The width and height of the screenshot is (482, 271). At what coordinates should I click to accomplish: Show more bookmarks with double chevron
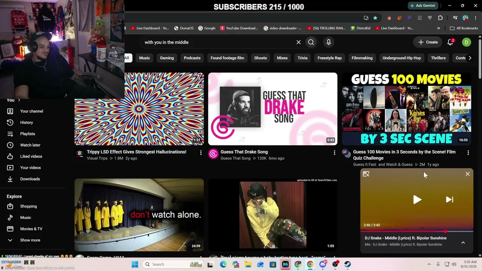pos(438,28)
